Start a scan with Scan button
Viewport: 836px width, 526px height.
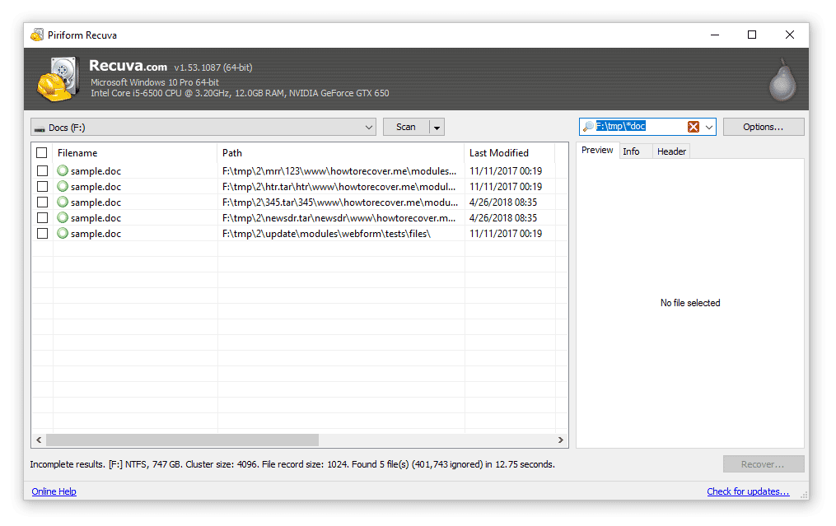[406, 128]
